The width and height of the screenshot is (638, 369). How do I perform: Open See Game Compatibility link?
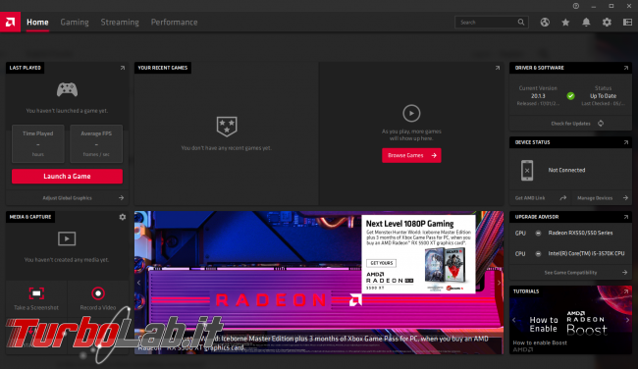[570, 273]
